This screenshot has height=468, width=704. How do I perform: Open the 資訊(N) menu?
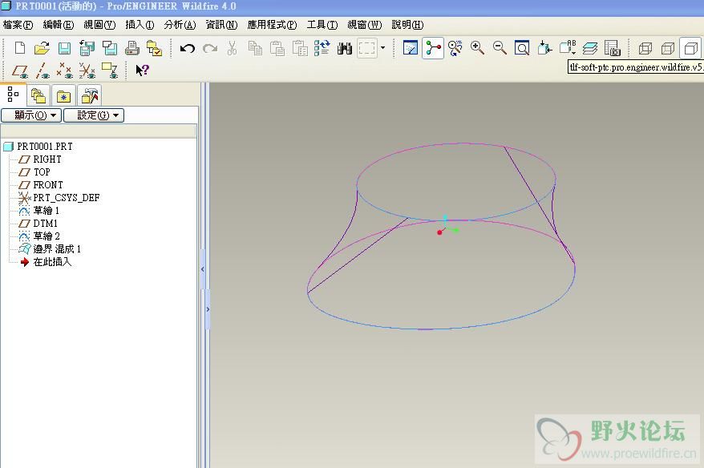pyautogui.click(x=221, y=25)
